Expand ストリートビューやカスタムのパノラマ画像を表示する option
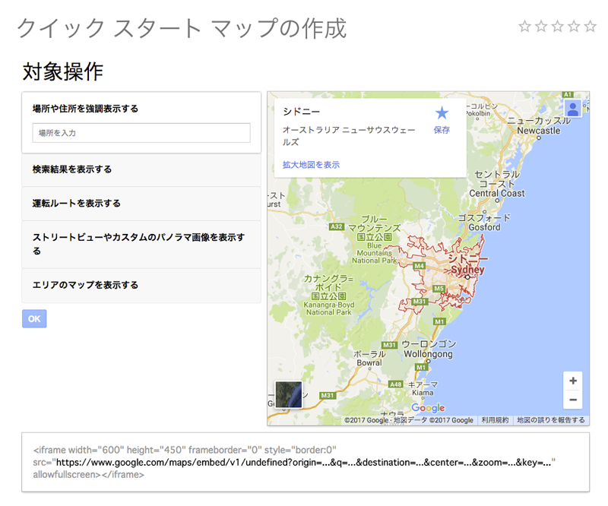 click(x=141, y=245)
